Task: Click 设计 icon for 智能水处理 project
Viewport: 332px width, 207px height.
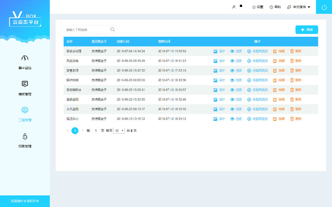Action: point(216,51)
